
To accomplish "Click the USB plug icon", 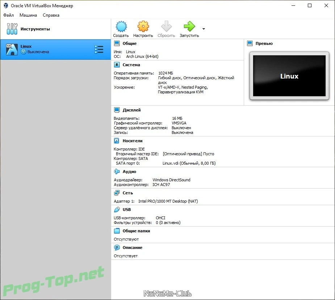I will tap(117, 210).
